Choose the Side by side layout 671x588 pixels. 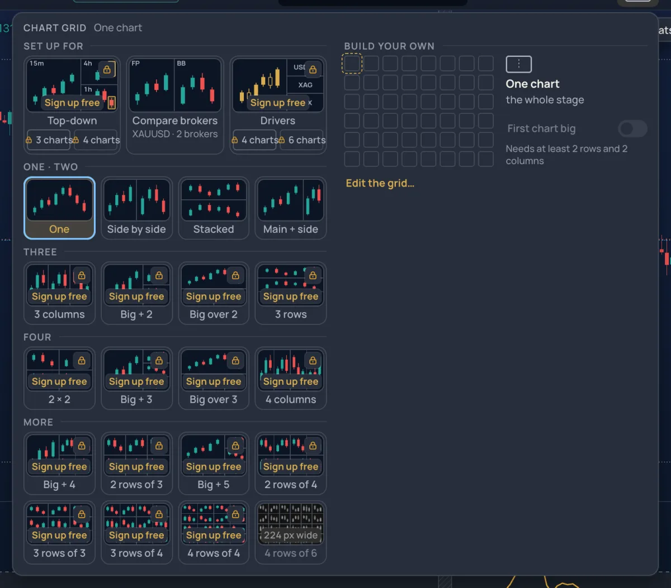[136, 208]
